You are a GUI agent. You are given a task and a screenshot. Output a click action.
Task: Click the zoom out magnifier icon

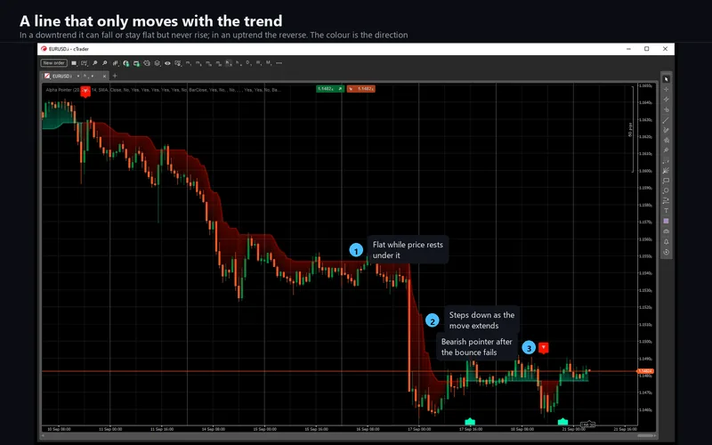pos(105,63)
